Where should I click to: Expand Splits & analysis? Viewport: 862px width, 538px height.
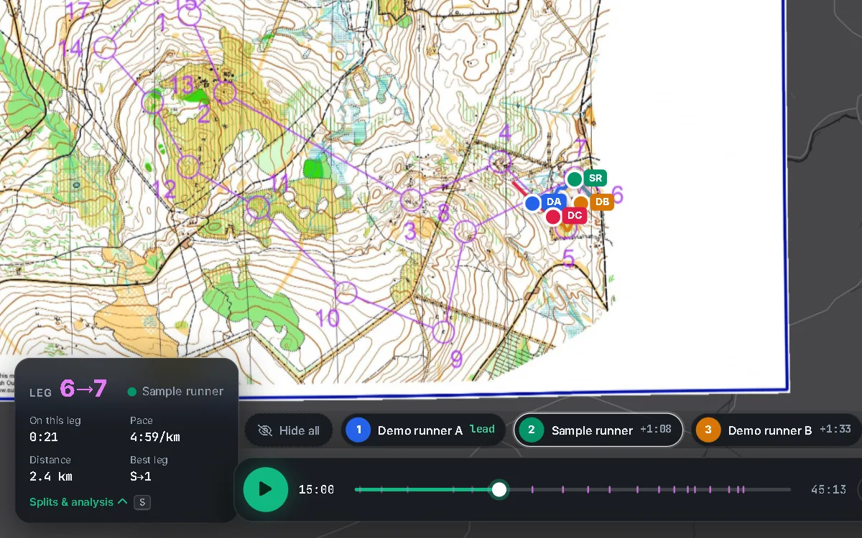click(x=78, y=502)
